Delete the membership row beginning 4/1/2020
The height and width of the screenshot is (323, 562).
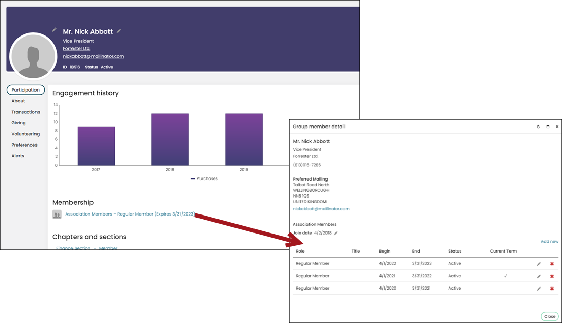click(x=552, y=289)
